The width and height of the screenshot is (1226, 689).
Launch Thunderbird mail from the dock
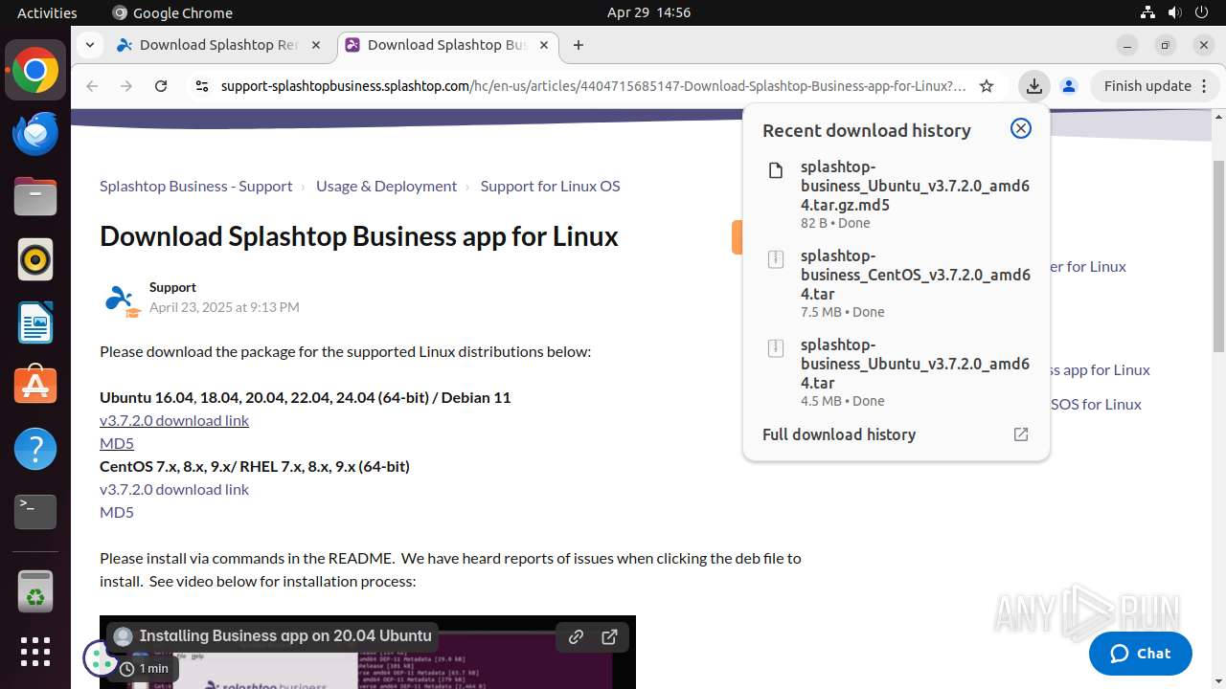35,134
